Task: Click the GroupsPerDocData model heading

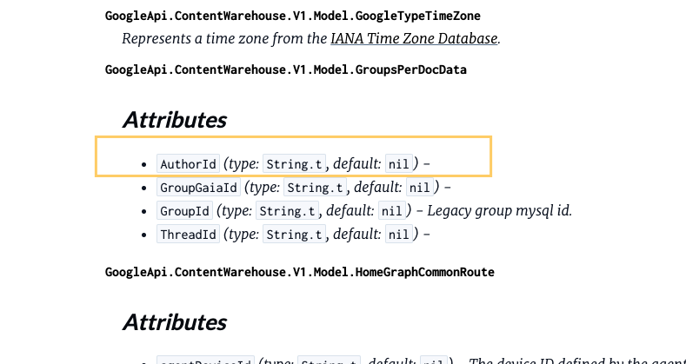Action: click(x=285, y=69)
